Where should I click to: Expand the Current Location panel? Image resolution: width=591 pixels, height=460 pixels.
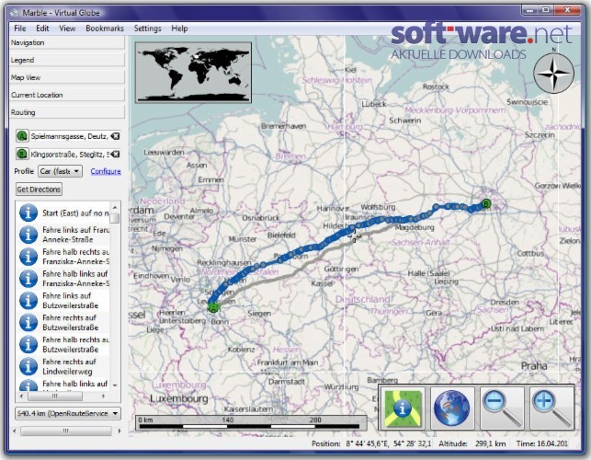(67, 95)
